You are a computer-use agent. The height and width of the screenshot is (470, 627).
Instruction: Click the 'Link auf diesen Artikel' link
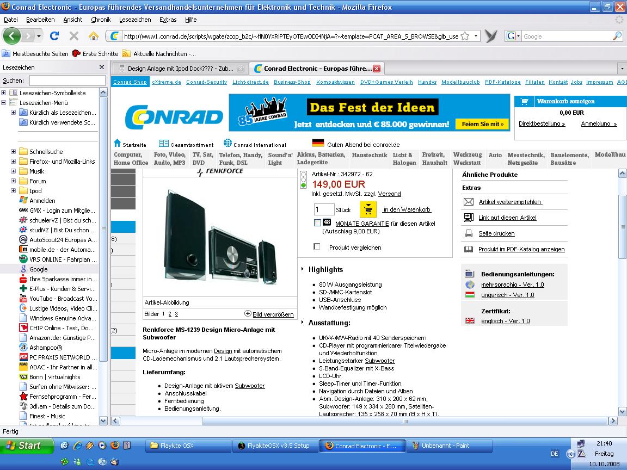pos(507,218)
